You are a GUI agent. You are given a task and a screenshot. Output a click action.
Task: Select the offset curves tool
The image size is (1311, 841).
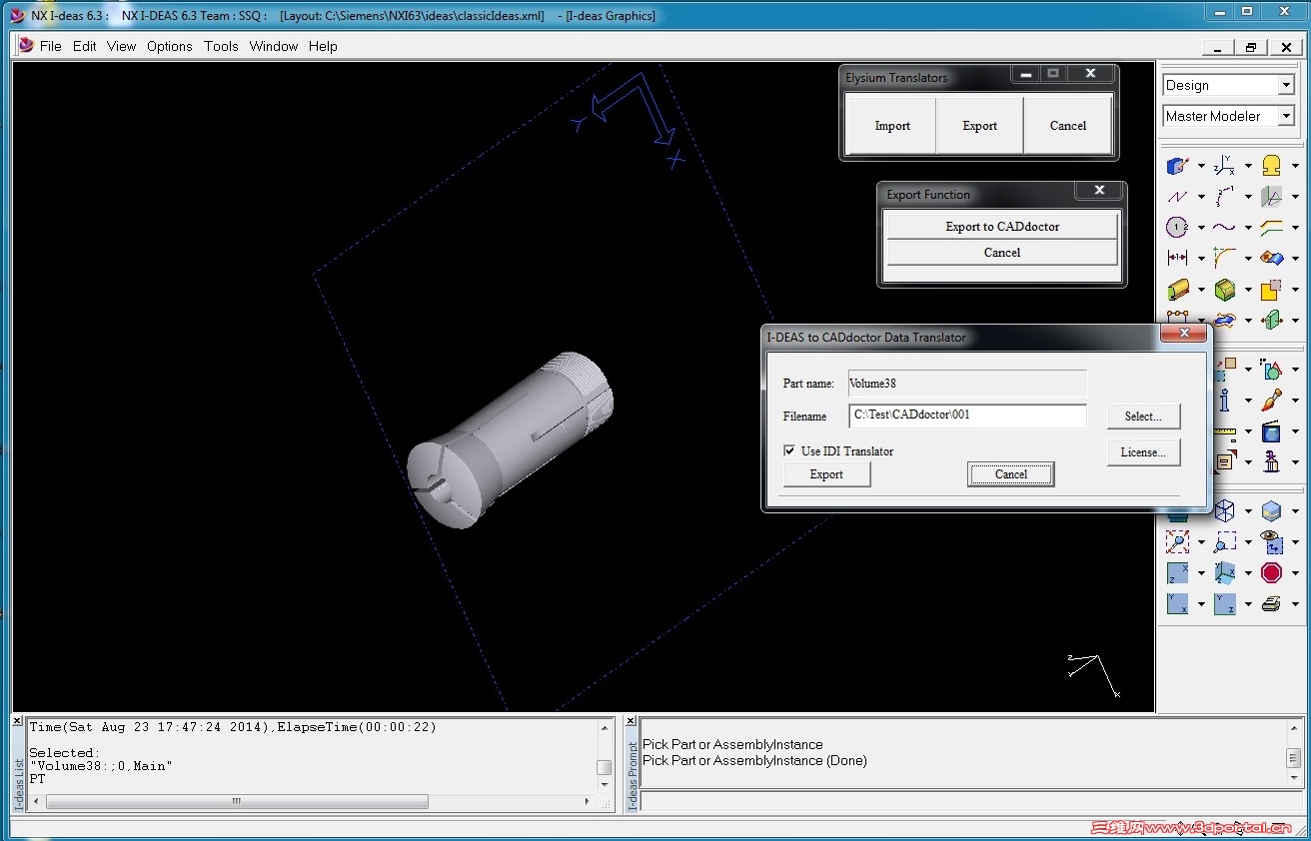[1271, 228]
